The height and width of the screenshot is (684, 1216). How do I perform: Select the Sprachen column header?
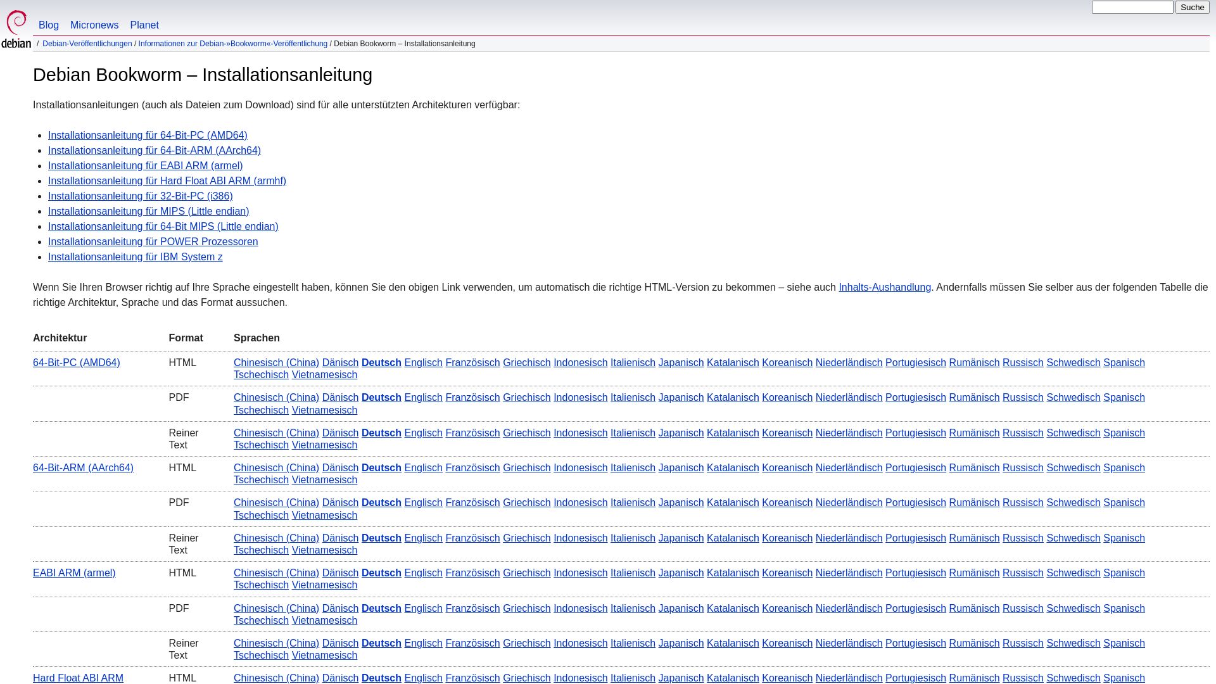click(x=256, y=338)
